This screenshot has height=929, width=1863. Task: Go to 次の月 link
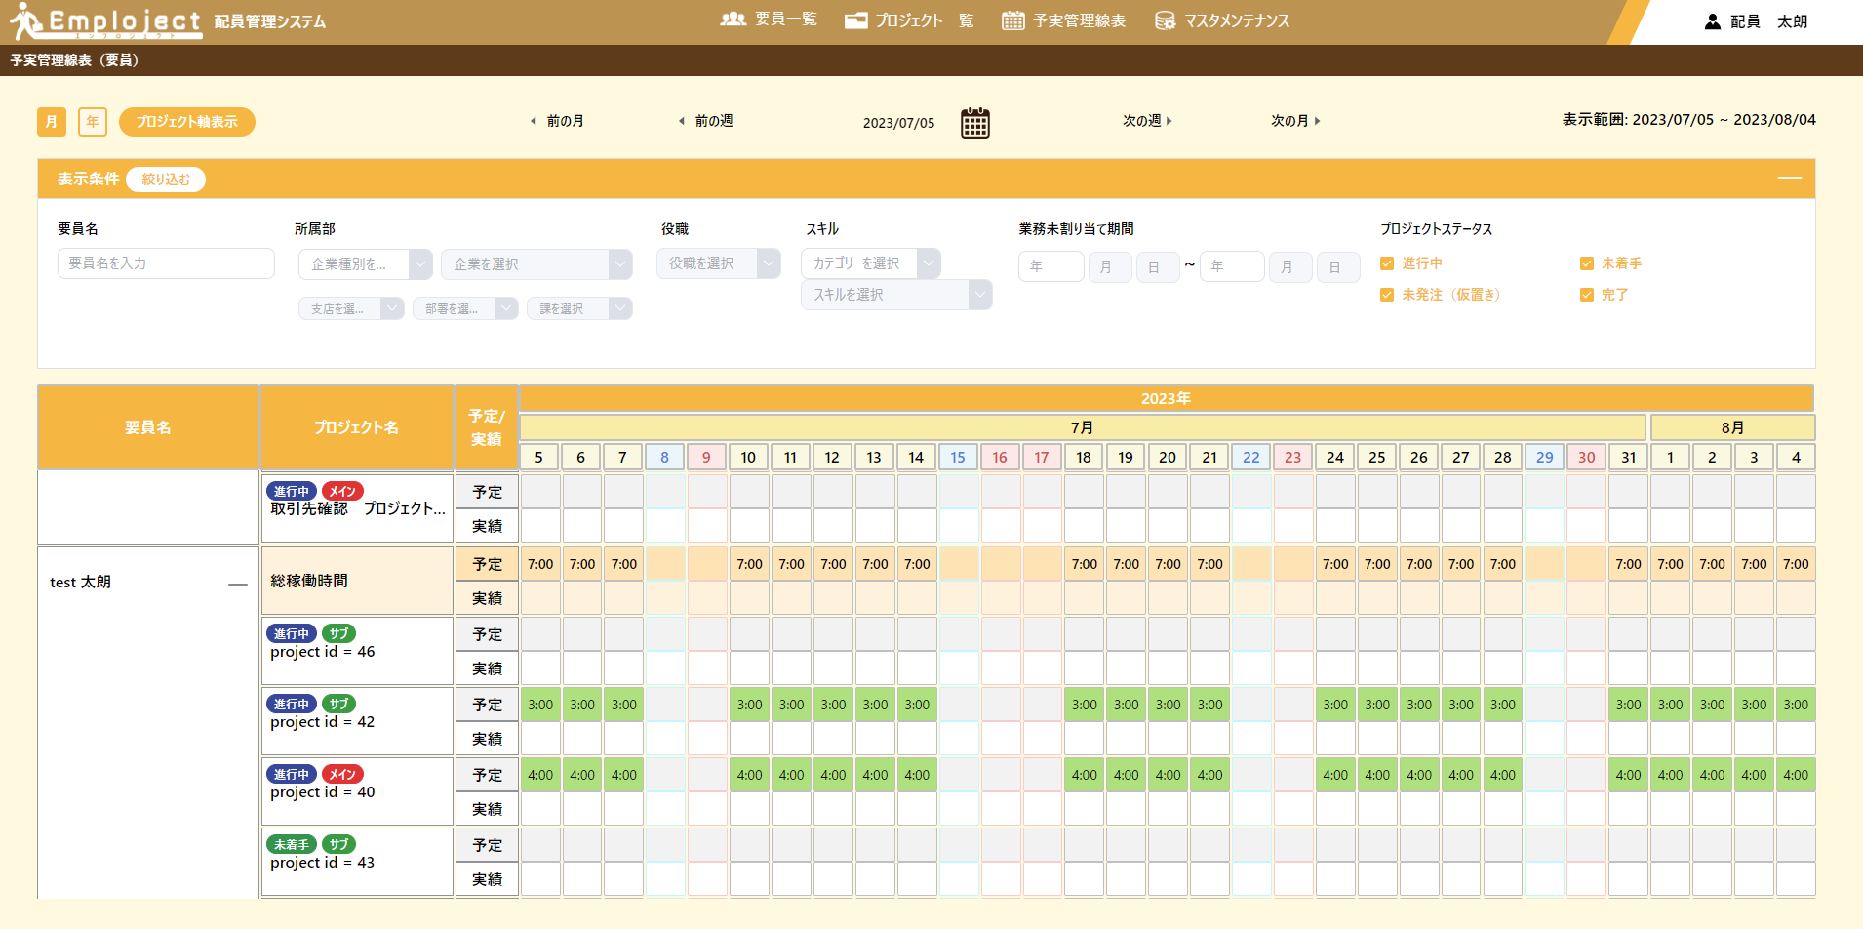pos(1289,121)
